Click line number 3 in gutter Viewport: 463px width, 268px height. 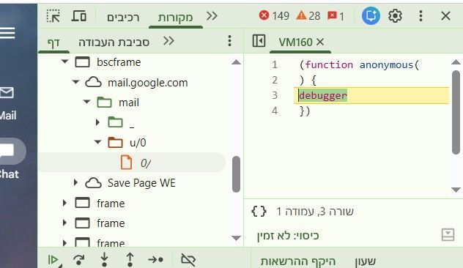tap(275, 95)
